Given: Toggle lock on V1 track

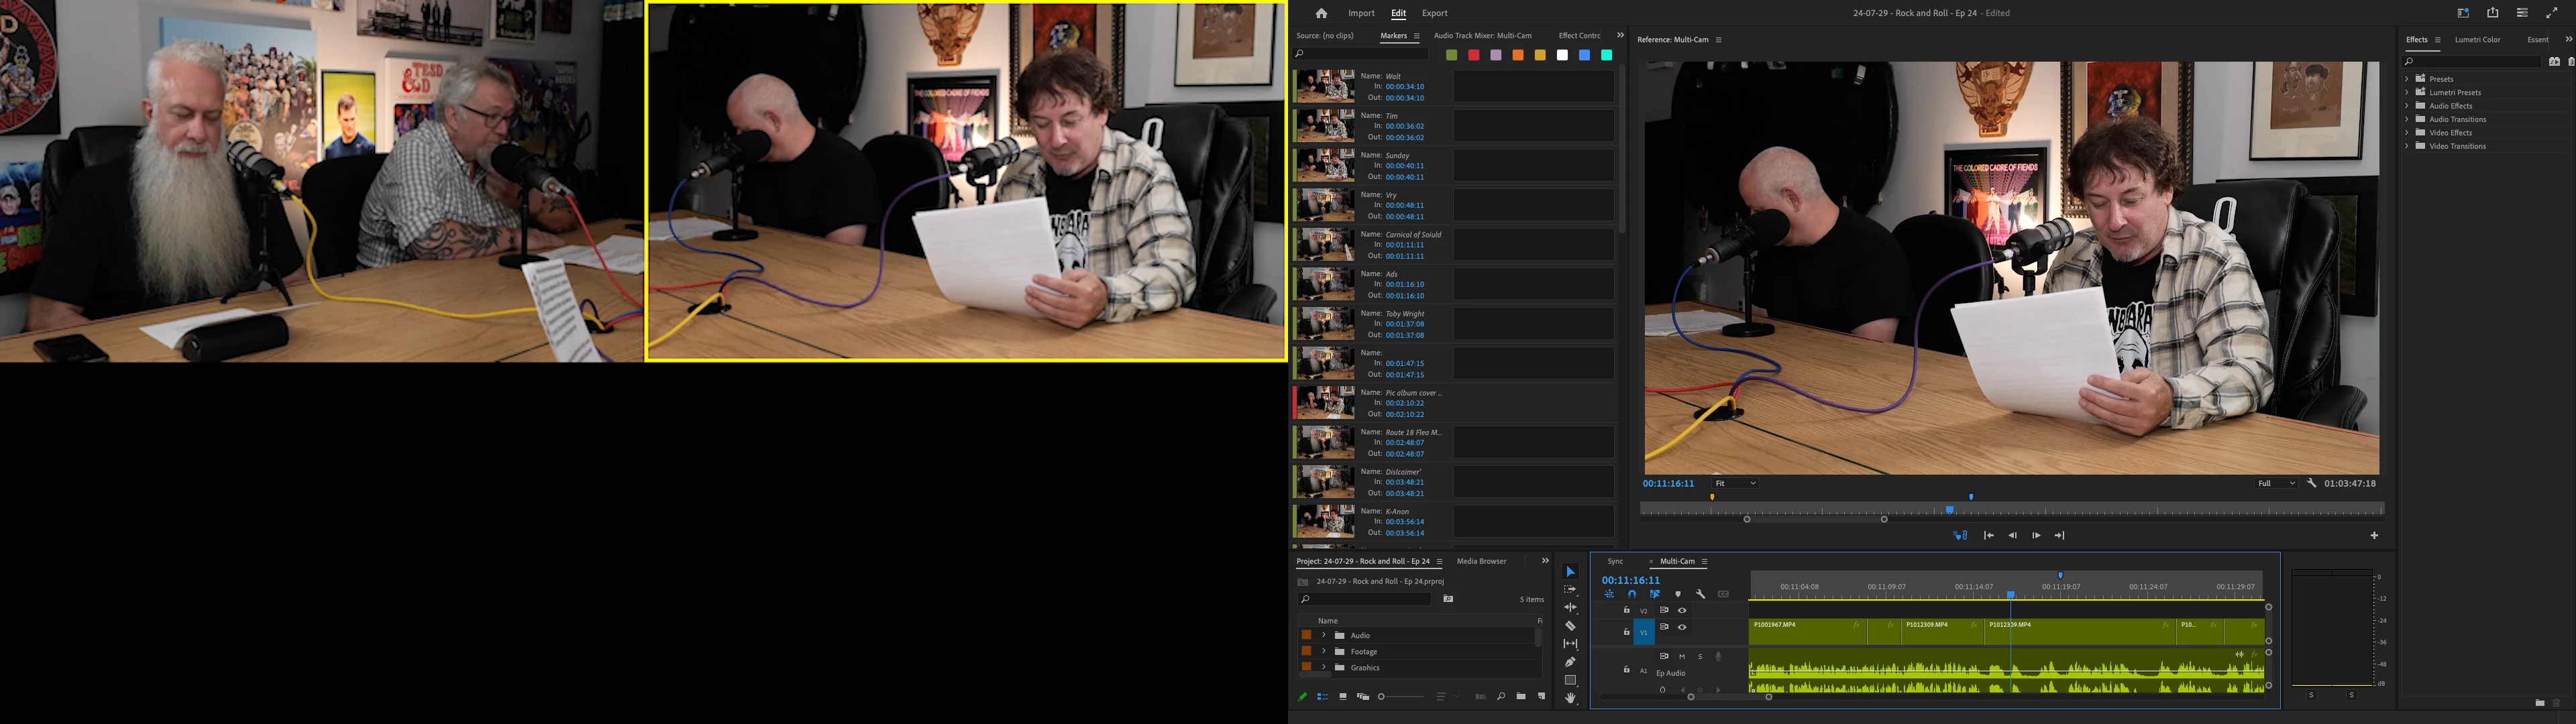Looking at the screenshot, I should tap(1626, 632).
